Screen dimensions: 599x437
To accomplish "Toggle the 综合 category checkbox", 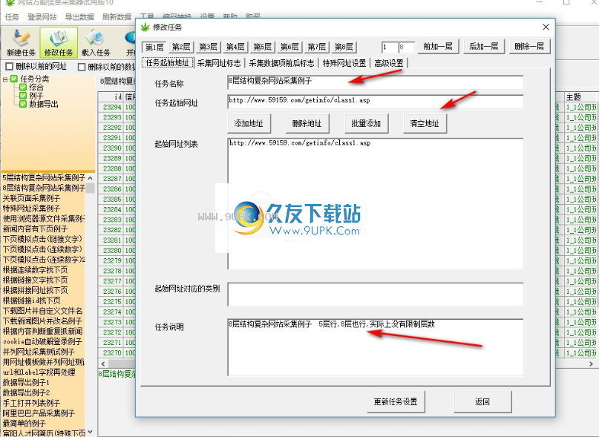I will [23, 87].
